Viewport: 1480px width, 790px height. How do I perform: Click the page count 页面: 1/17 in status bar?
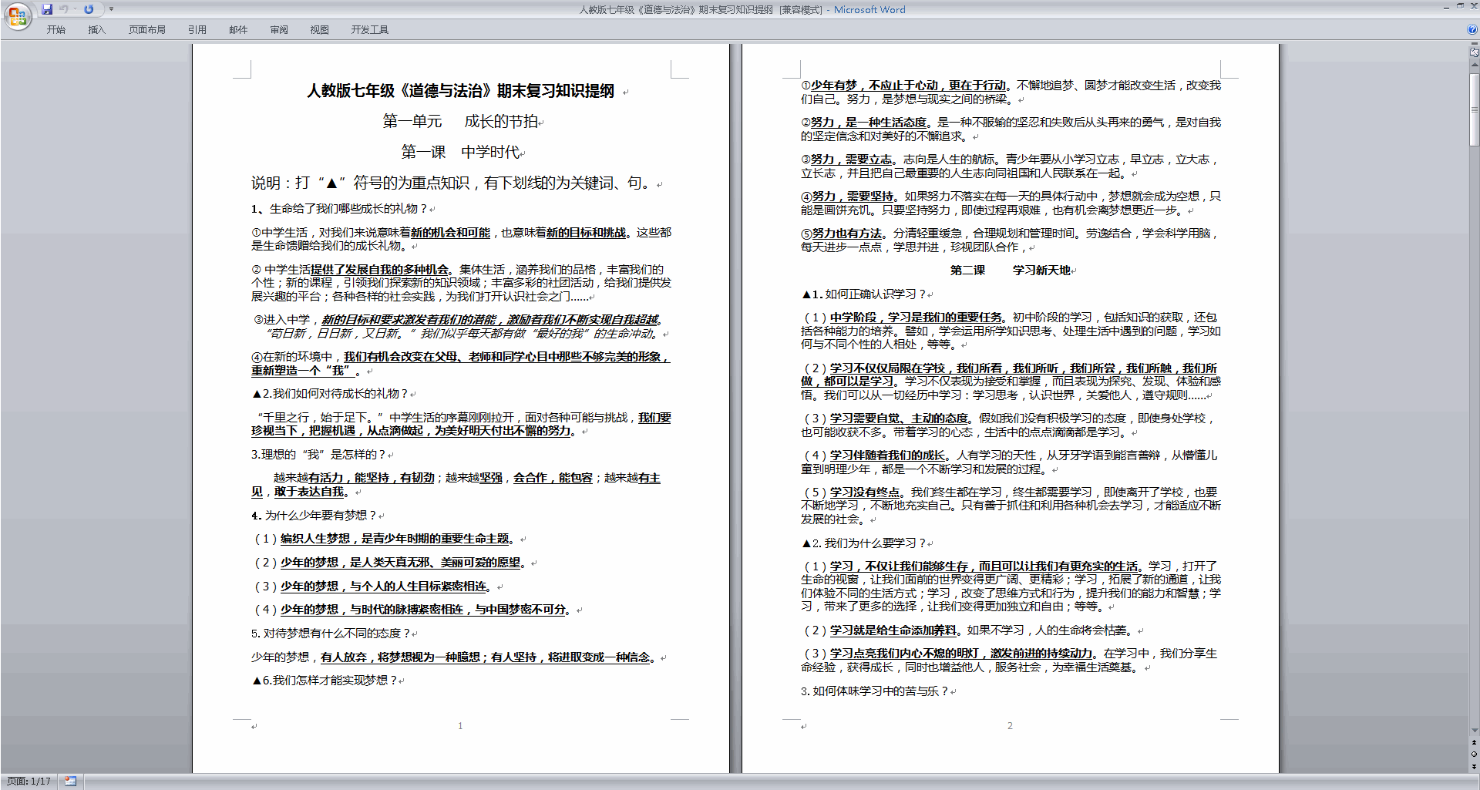pos(29,782)
